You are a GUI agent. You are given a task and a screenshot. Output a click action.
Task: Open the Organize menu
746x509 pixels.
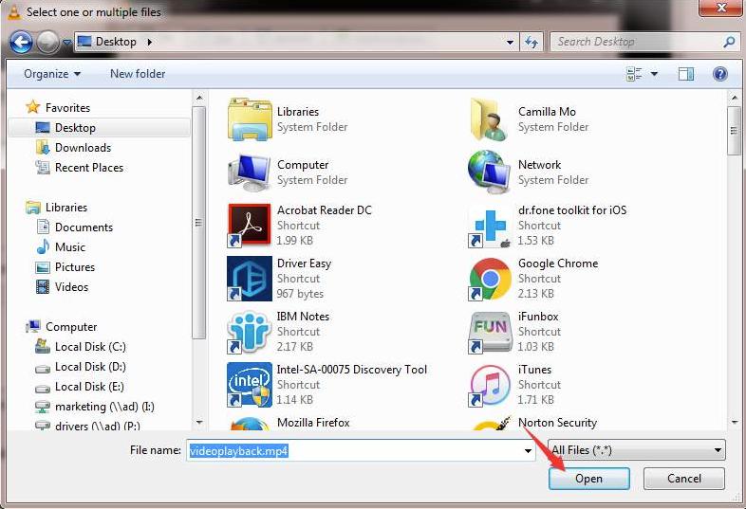point(52,74)
